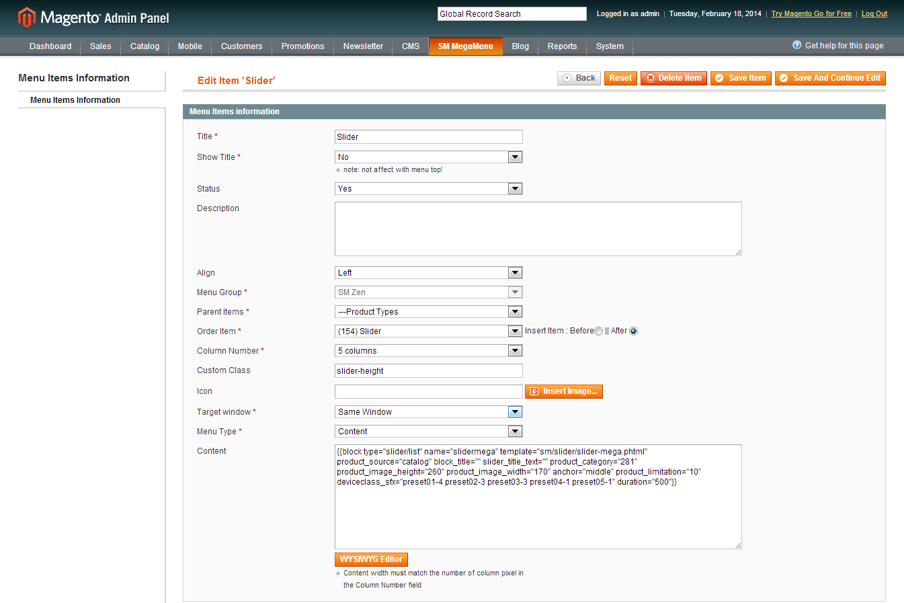Click the Insert Image button
The image size is (904, 603).
pyautogui.click(x=564, y=391)
